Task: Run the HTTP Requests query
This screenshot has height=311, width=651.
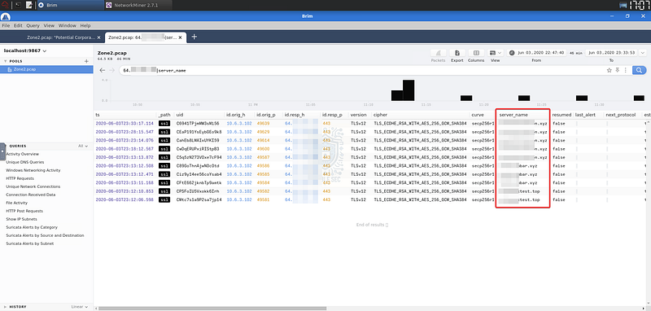Action: tap(20, 178)
